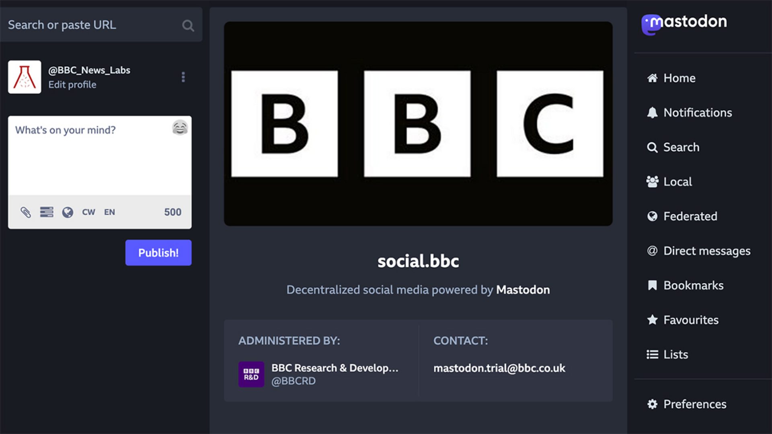Viewport: 772px width, 434px height.
Task: Open your Favourites list
Action: click(691, 320)
